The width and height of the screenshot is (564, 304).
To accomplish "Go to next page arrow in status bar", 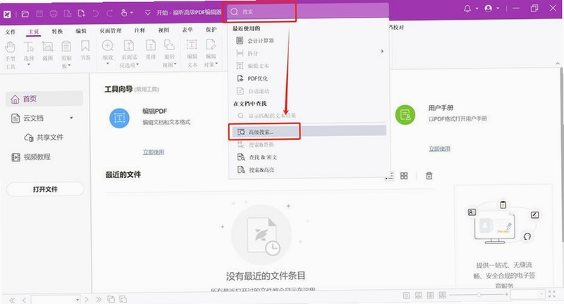I will (x=86, y=299).
